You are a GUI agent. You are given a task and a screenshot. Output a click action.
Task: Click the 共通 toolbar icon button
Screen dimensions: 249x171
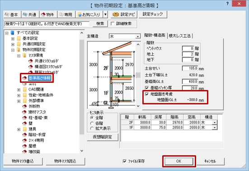point(30,14)
